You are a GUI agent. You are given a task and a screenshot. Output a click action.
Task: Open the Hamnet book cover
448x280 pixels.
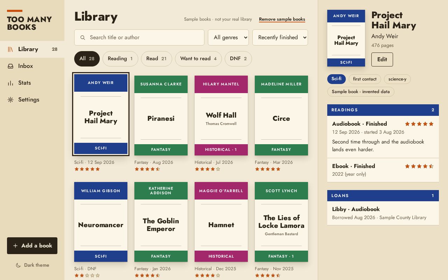[x=221, y=222]
